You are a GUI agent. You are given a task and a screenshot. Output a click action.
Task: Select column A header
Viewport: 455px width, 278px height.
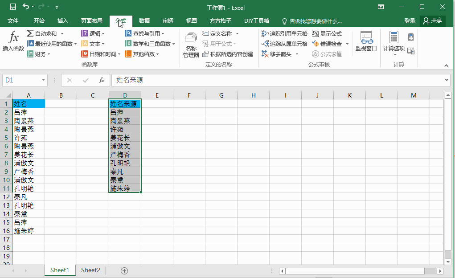coord(29,95)
